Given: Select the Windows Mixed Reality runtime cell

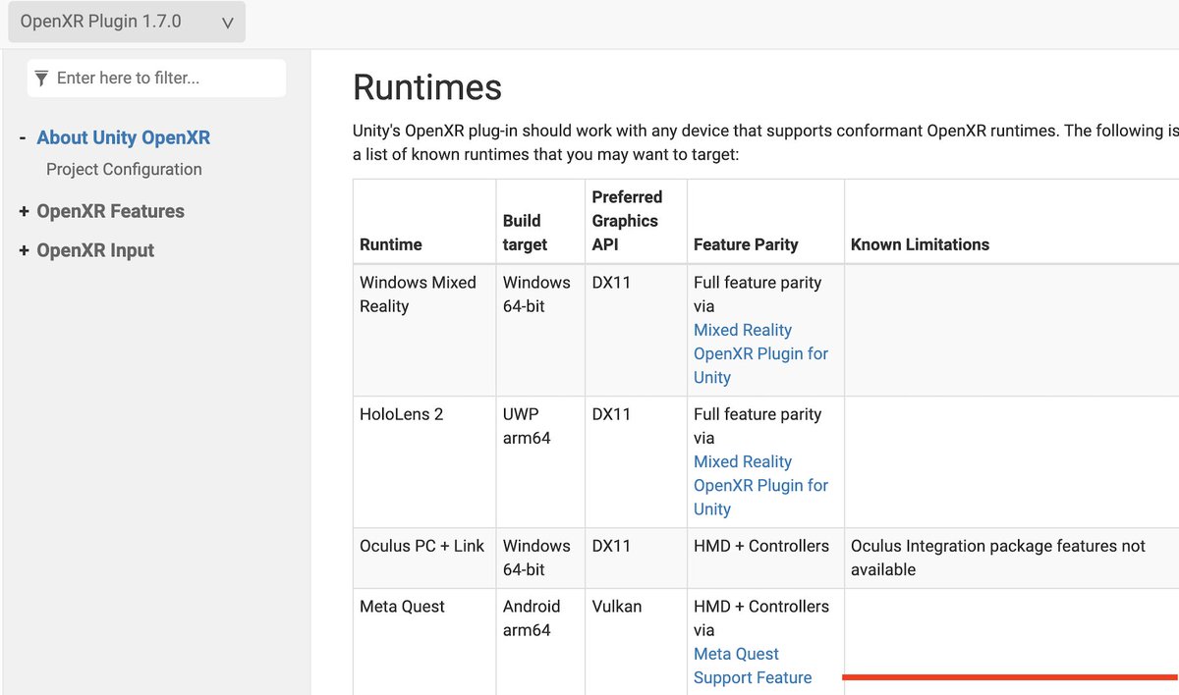Looking at the screenshot, I should tap(419, 293).
